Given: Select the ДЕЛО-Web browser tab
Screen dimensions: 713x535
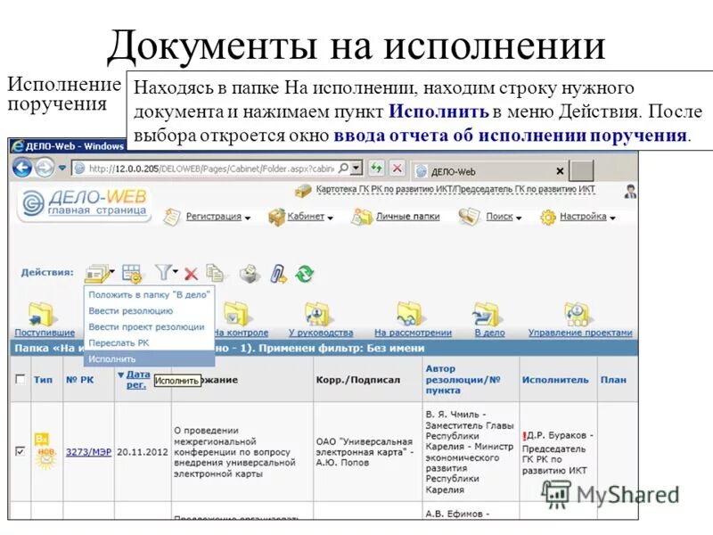Looking at the screenshot, I should point(488,171).
